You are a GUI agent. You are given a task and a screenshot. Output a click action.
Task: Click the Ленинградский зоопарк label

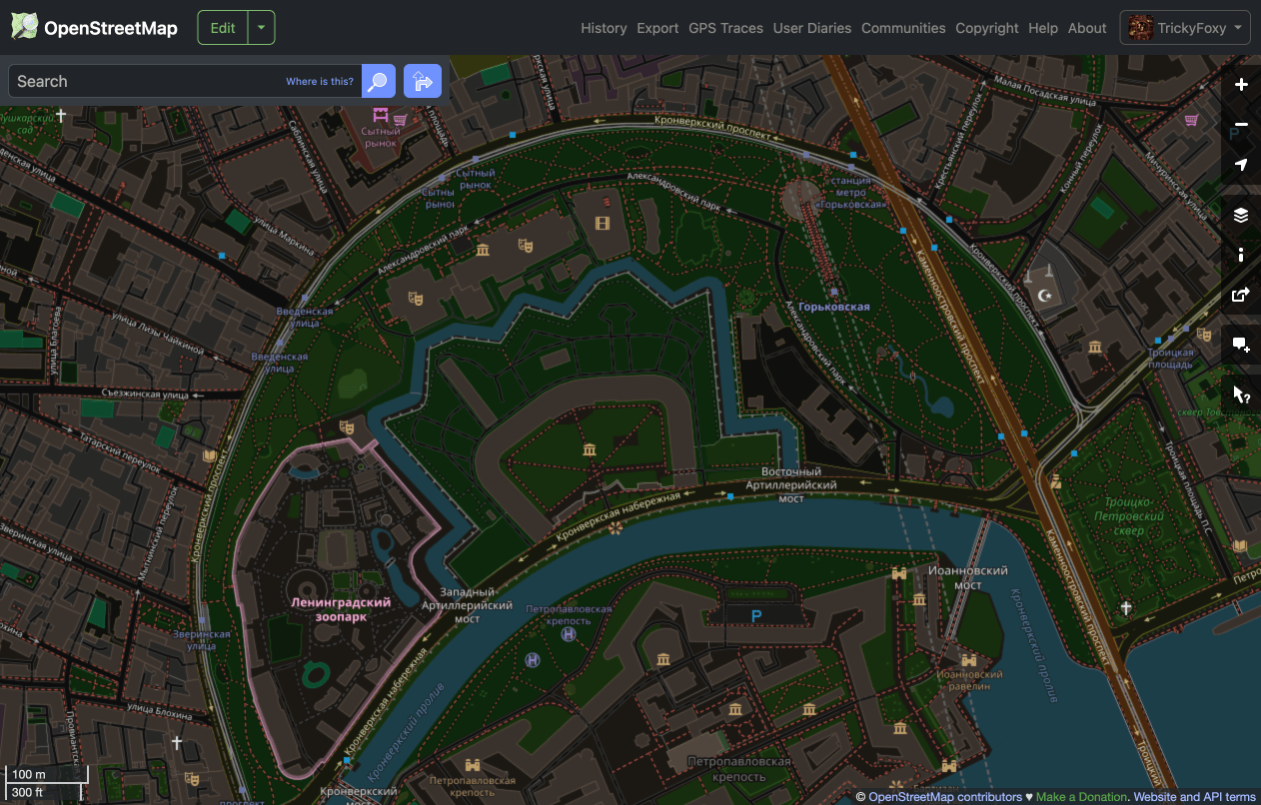point(341,610)
